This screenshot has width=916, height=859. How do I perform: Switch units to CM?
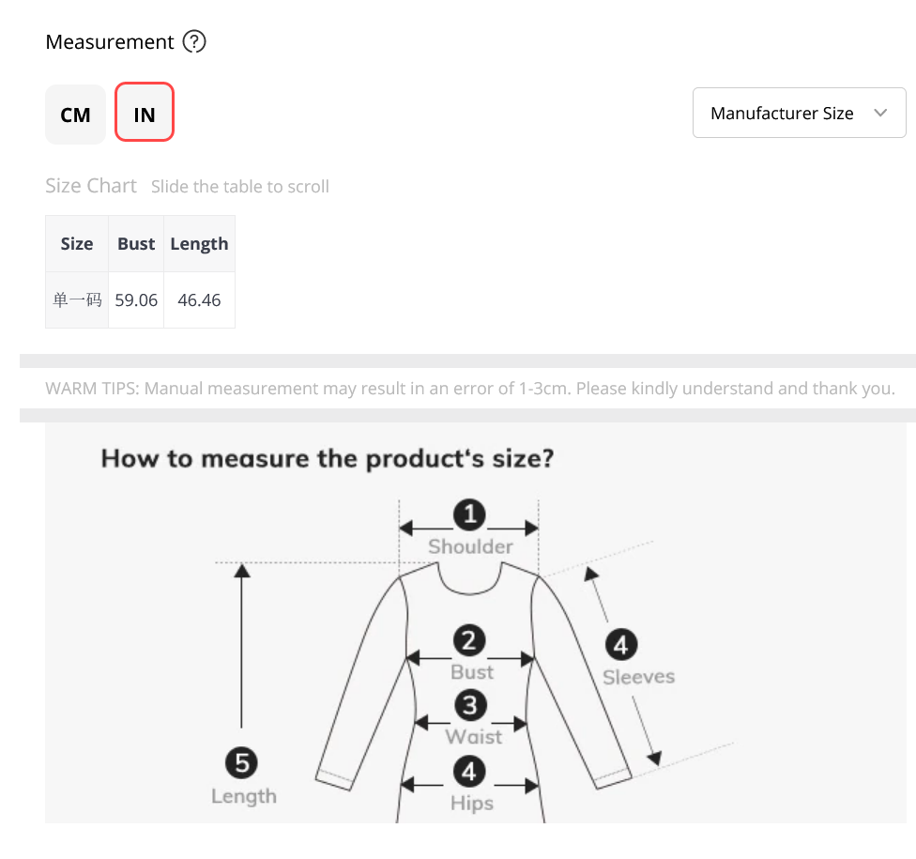[x=75, y=115]
